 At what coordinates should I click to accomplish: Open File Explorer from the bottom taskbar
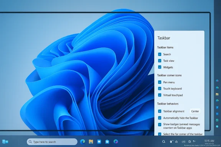[x=91, y=142]
